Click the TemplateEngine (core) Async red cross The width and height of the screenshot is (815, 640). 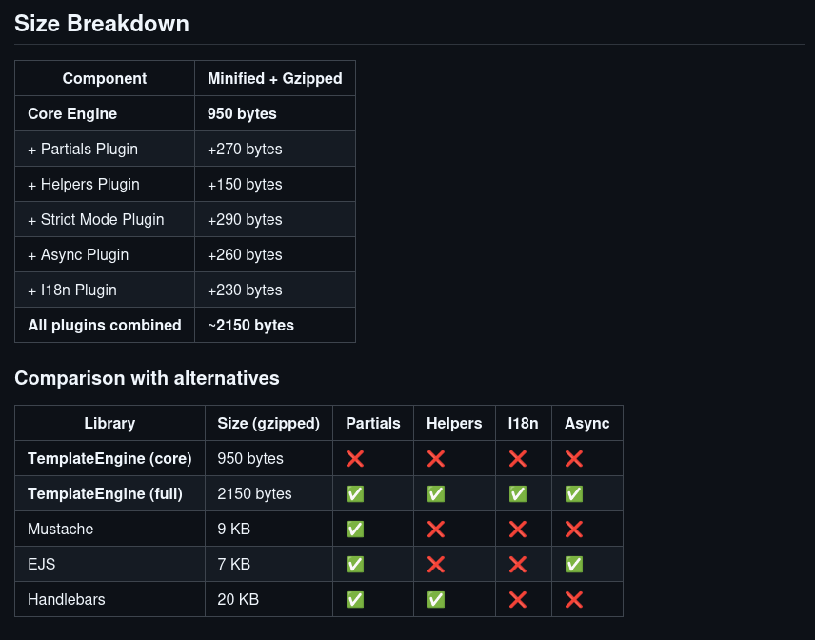574,459
